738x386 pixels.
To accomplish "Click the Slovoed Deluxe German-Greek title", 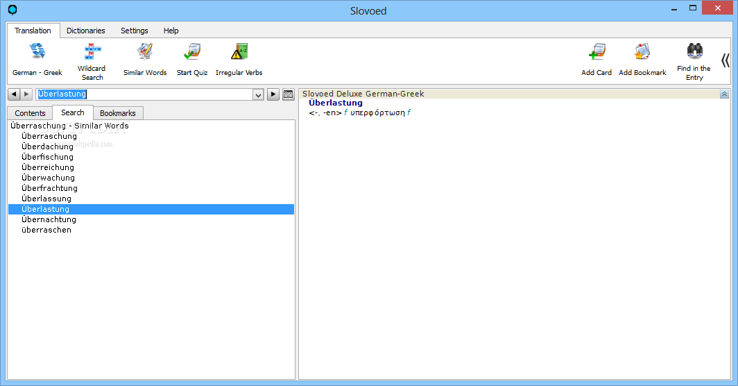I will coord(363,94).
